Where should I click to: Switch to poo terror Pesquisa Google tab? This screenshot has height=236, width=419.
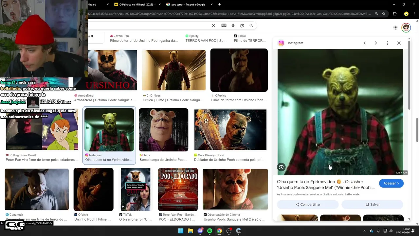[x=188, y=5]
